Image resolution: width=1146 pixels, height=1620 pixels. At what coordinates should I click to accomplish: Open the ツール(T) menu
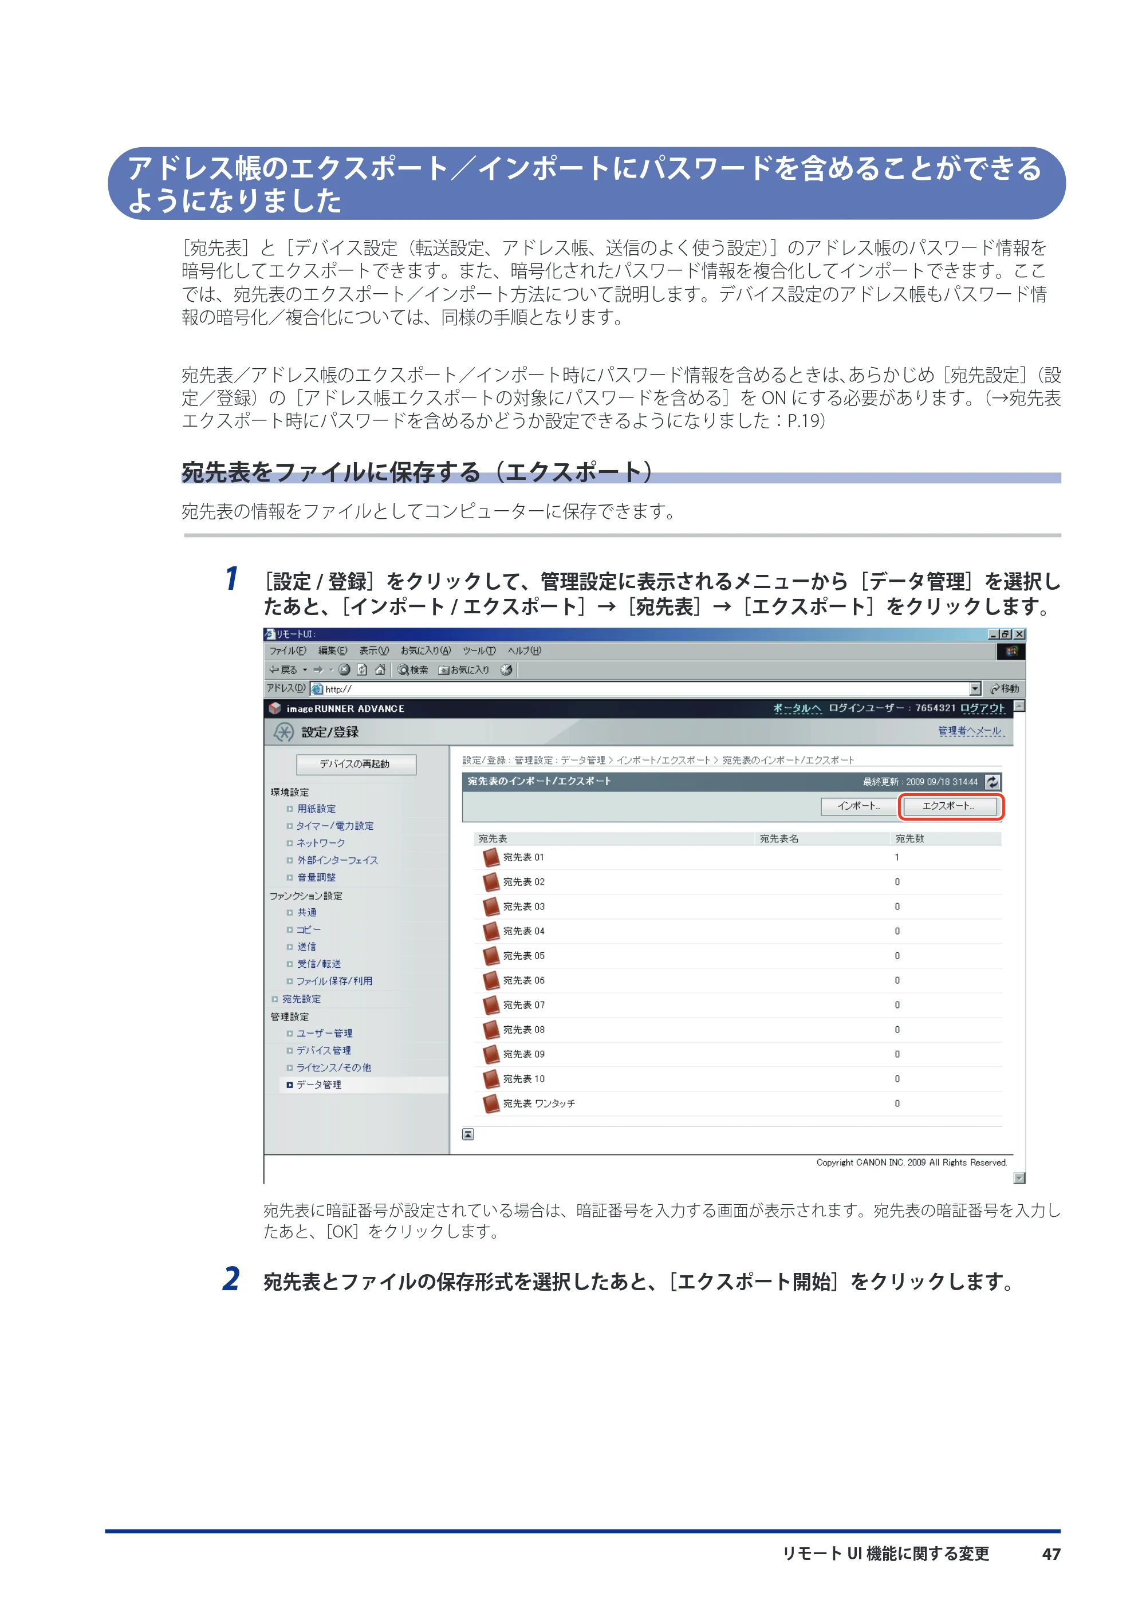click(x=479, y=651)
